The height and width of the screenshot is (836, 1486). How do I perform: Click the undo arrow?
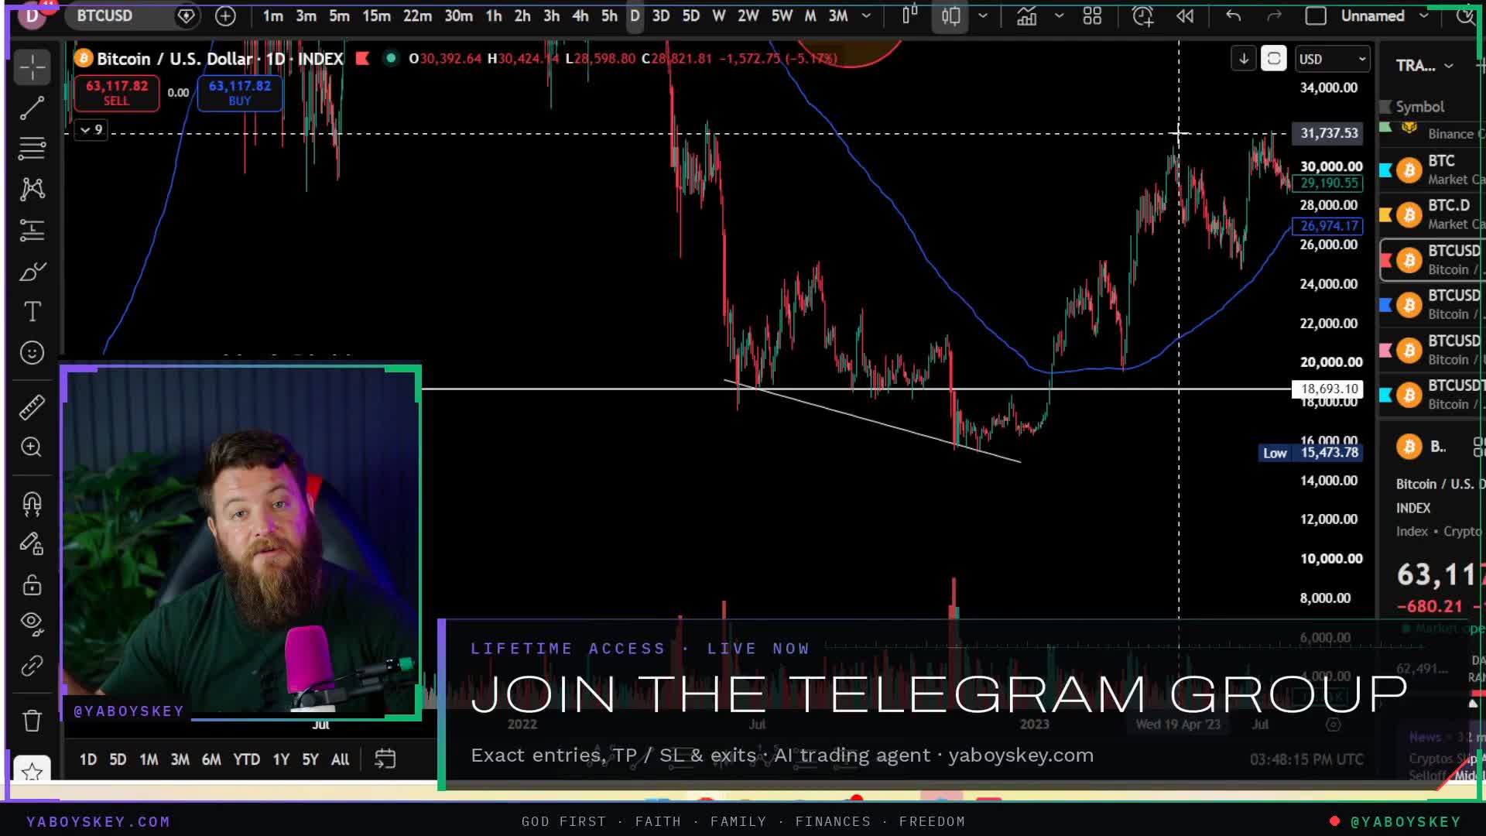(x=1234, y=15)
